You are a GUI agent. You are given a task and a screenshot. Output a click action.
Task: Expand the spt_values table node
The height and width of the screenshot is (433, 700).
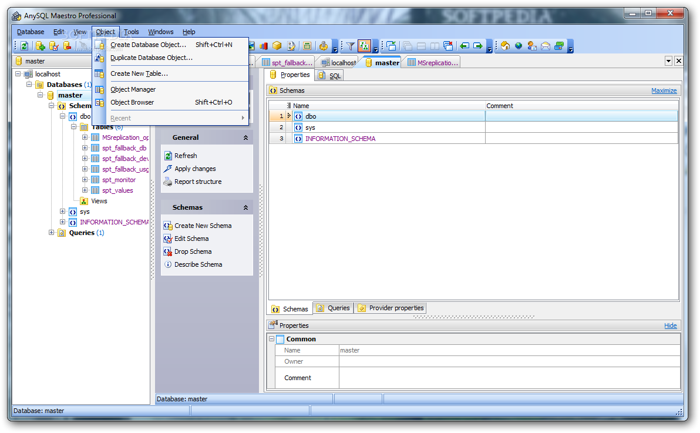click(x=85, y=190)
